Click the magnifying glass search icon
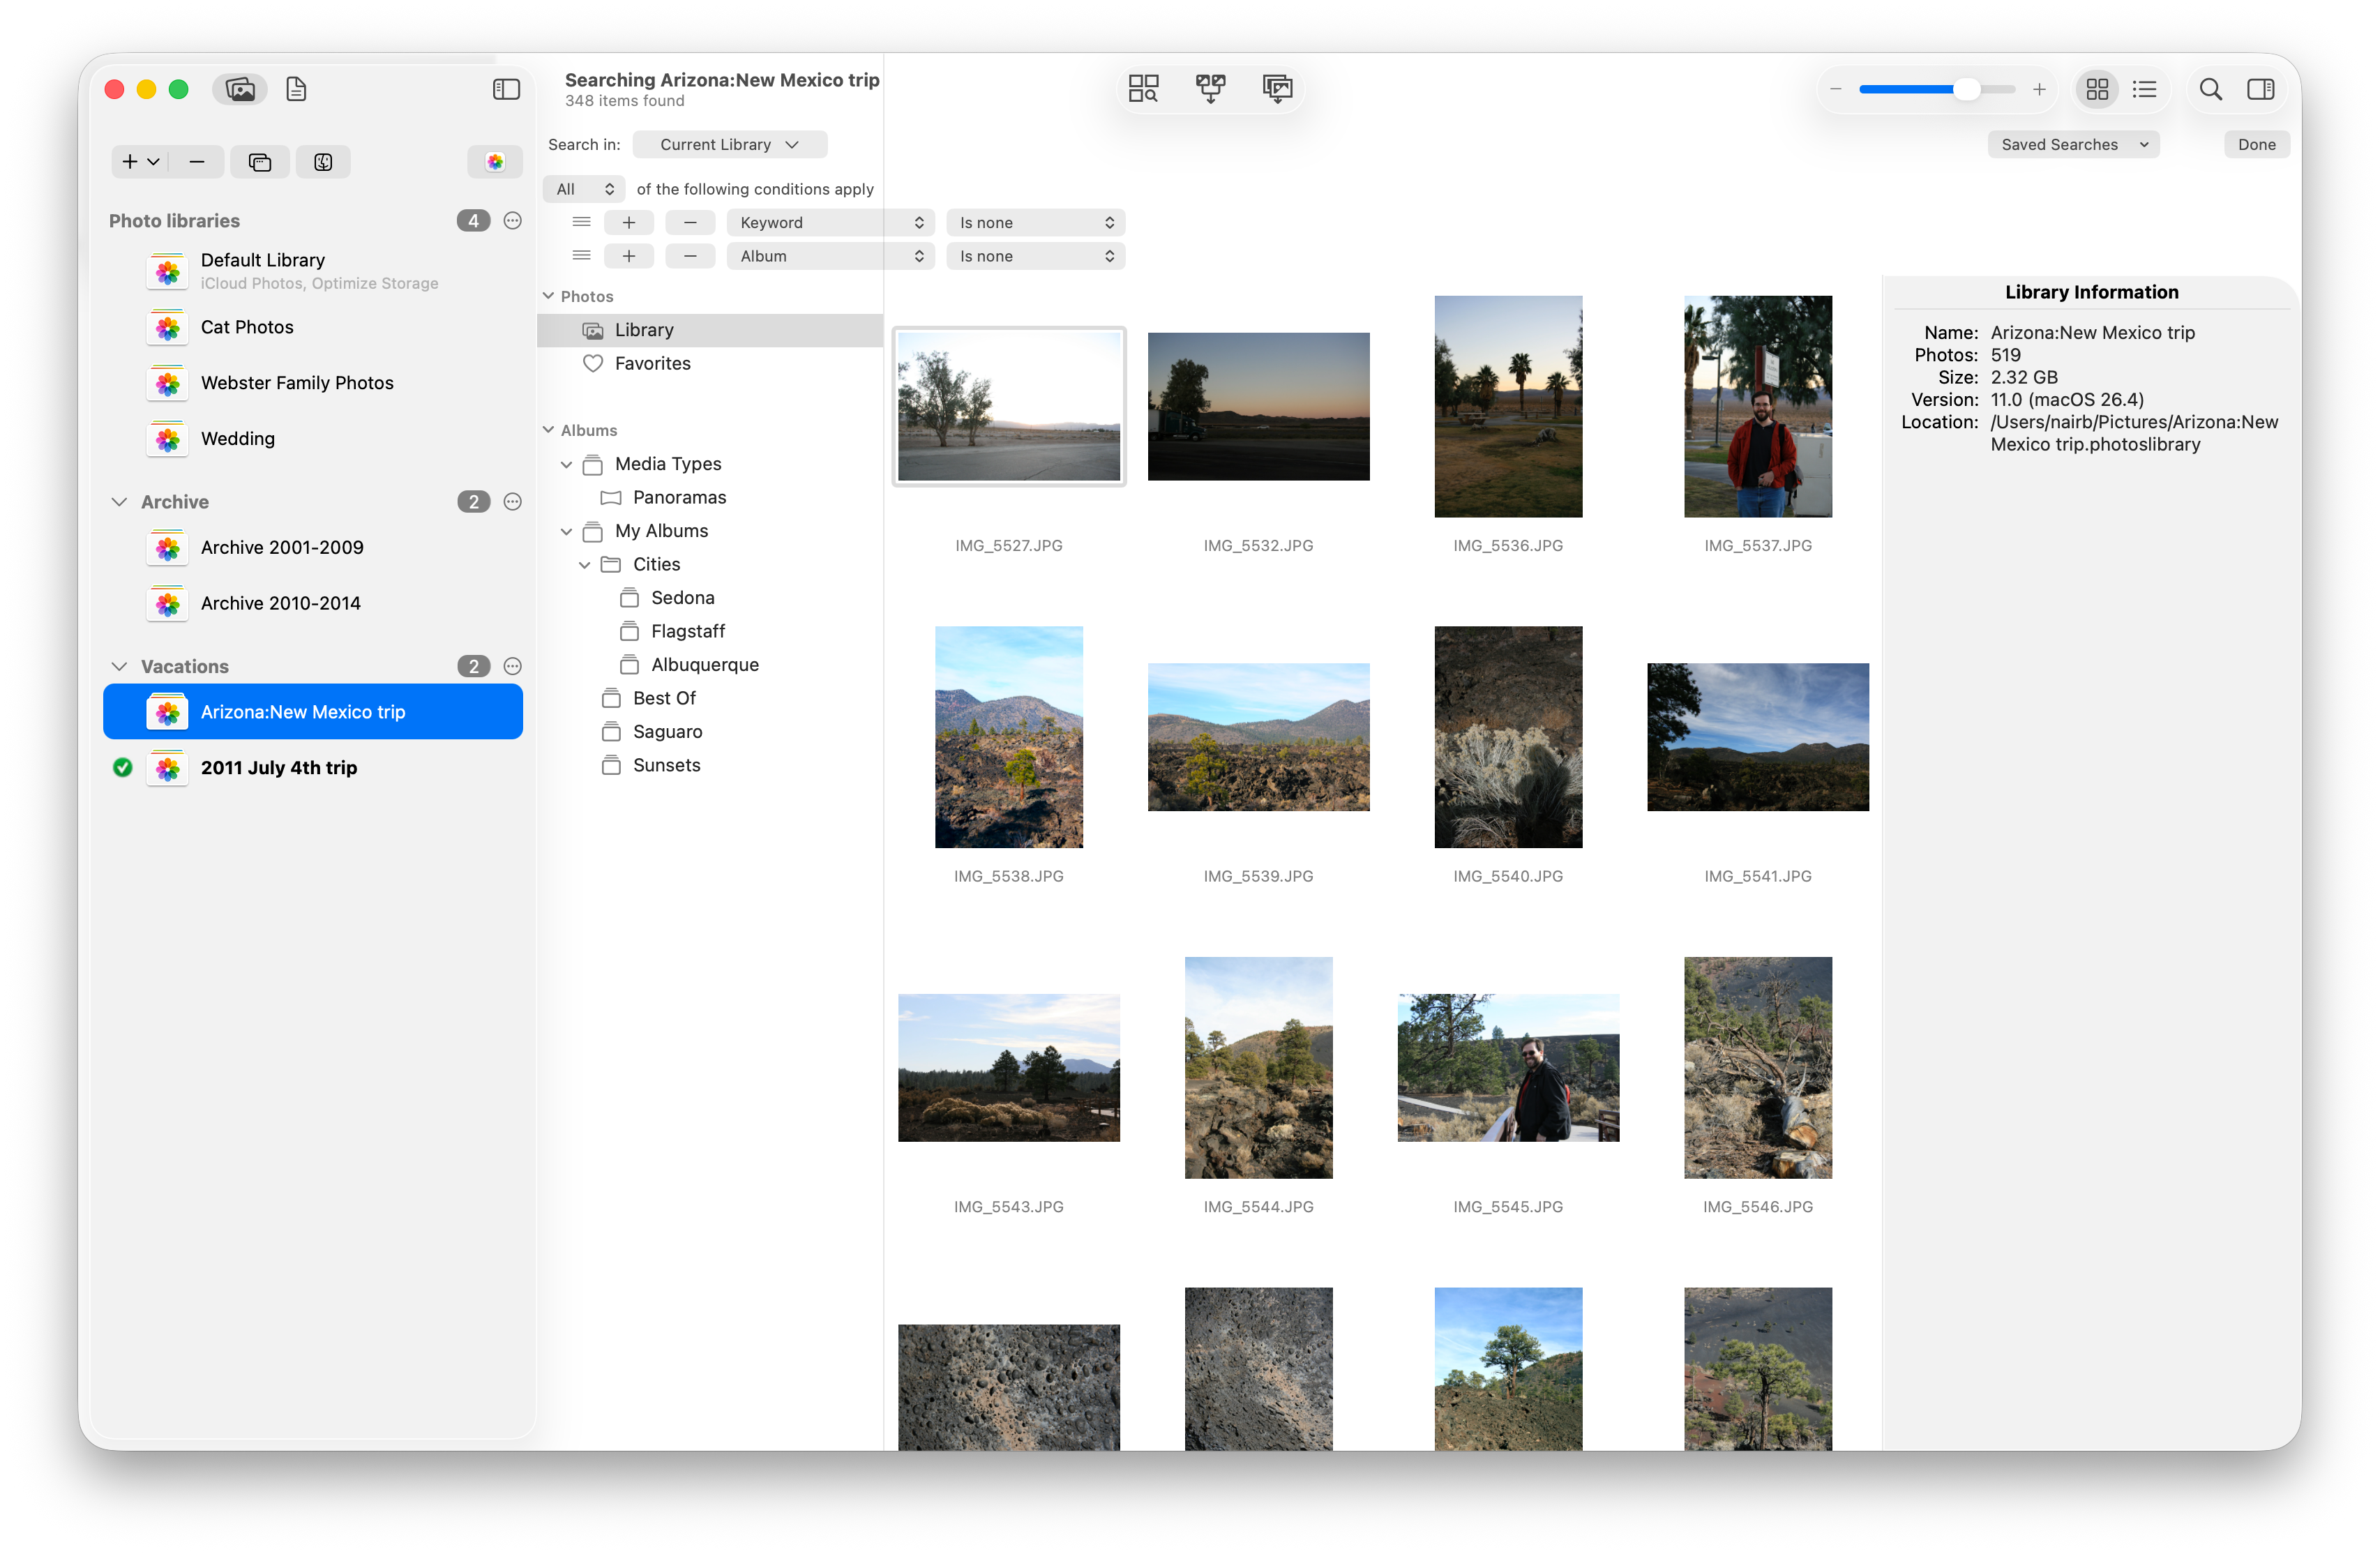2380x1554 pixels. tap(2210, 90)
